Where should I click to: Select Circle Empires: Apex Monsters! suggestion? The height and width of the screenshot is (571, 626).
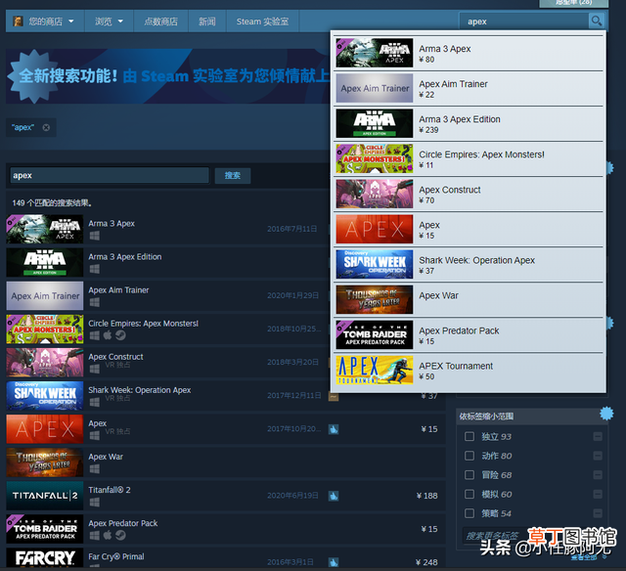click(x=469, y=158)
